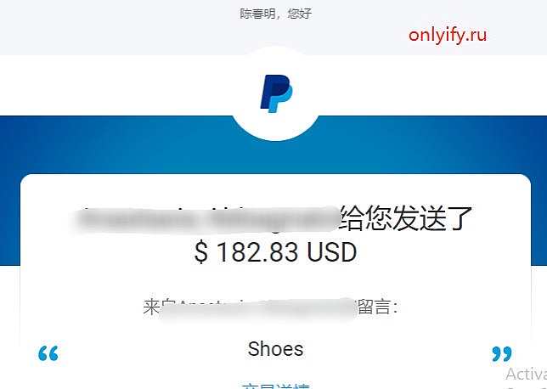Image resolution: width=547 pixels, height=389 pixels.
Task: Click the blurred name after 来自
Action: (257, 309)
